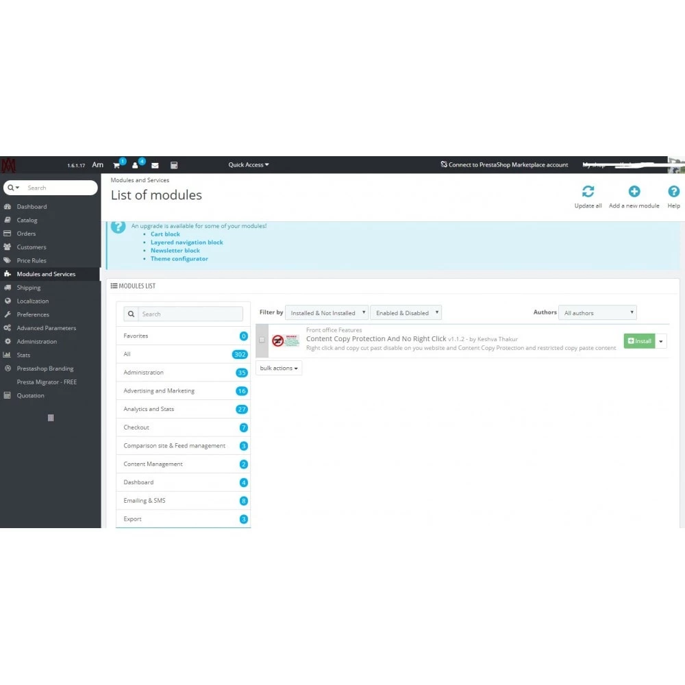Open the Layered navigation block link
The width and height of the screenshot is (685, 685).
point(186,242)
